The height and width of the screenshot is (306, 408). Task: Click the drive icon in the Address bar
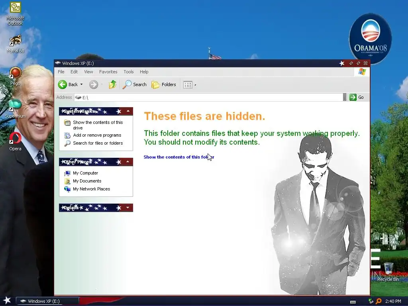(78, 97)
